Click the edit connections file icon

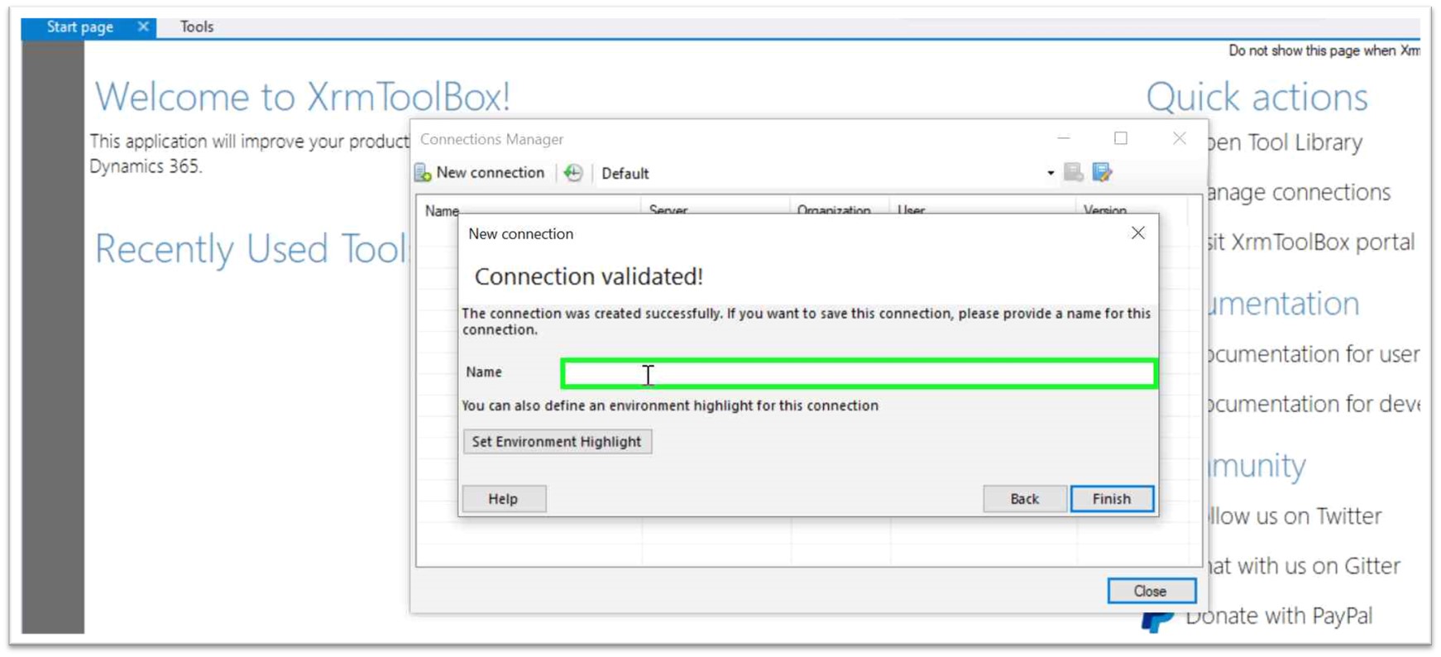point(1102,172)
